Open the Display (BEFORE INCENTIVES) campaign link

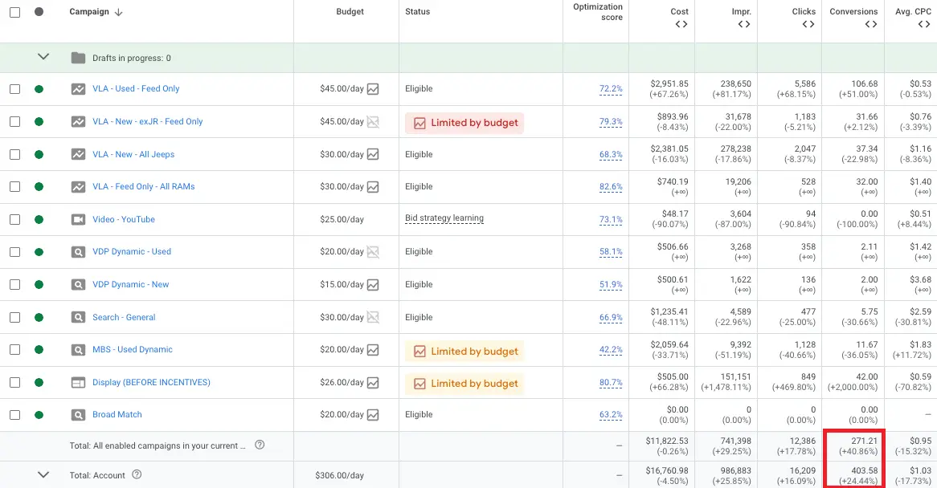point(151,382)
